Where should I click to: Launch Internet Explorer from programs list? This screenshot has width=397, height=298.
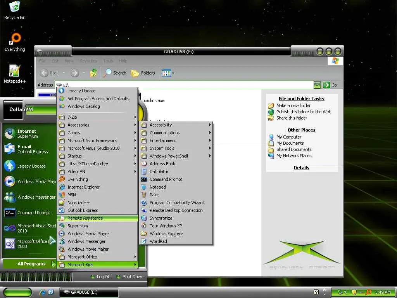(x=97, y=187)
